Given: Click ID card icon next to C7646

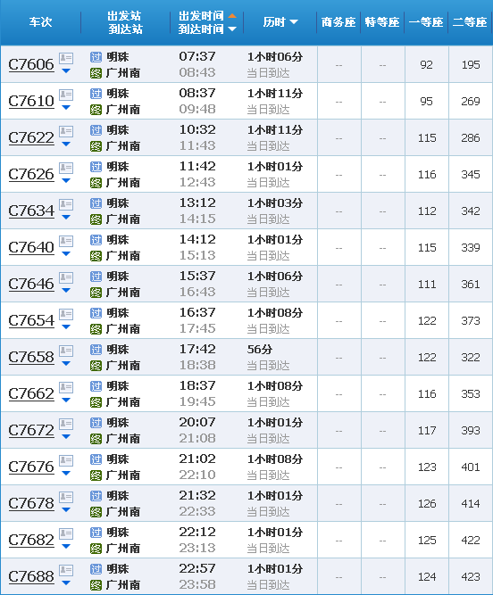Looking at the screenshot, I should click(66, 277).
